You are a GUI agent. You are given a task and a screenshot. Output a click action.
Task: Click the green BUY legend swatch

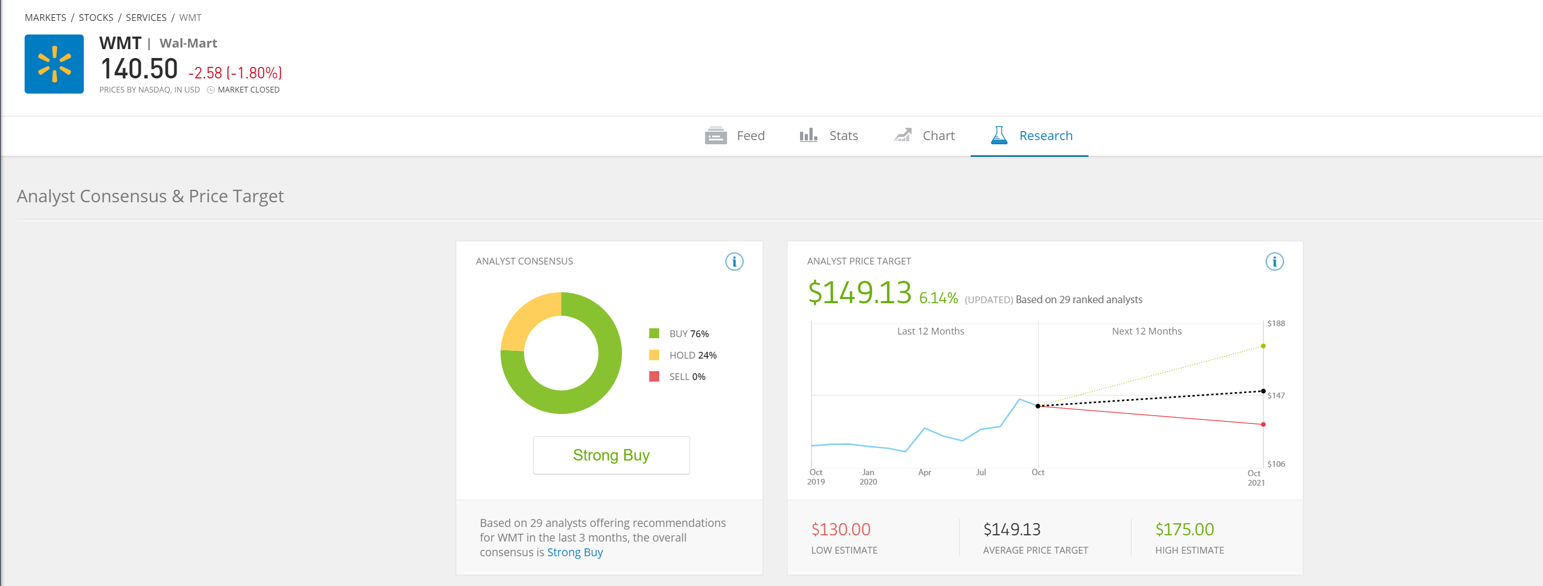654,333
